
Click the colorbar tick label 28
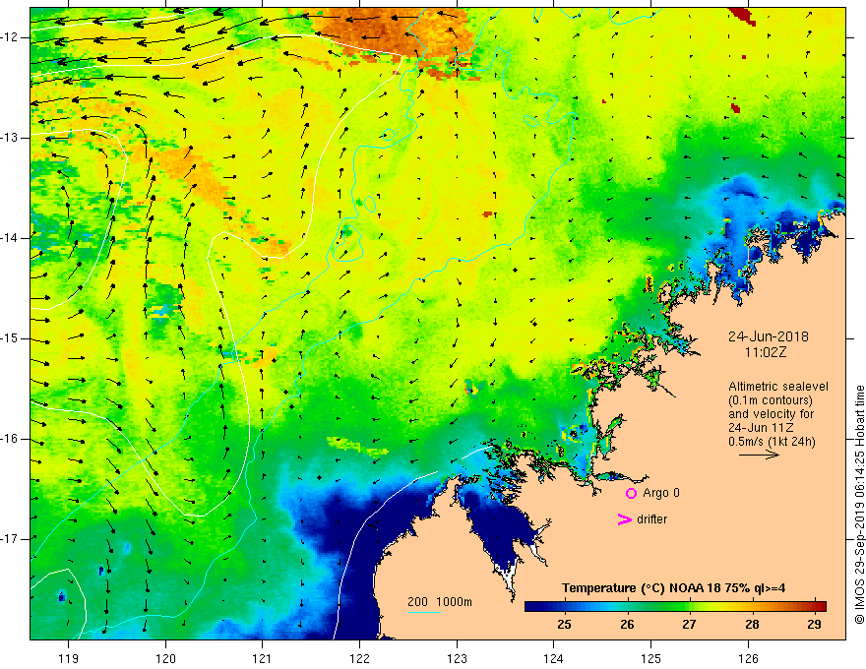click(x=752, y=625)
